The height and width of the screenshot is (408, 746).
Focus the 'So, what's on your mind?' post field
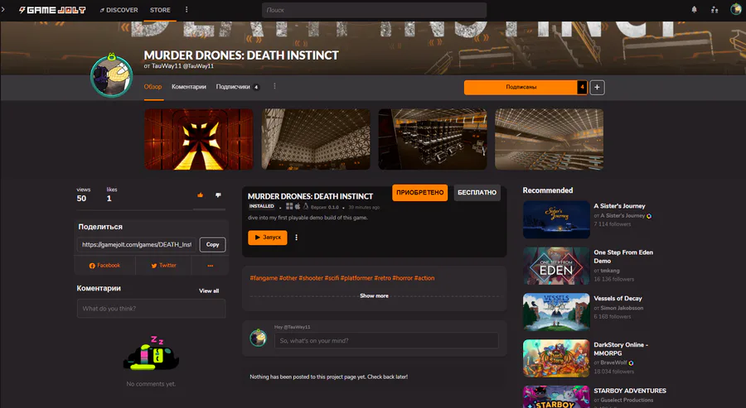click(386, 341)
